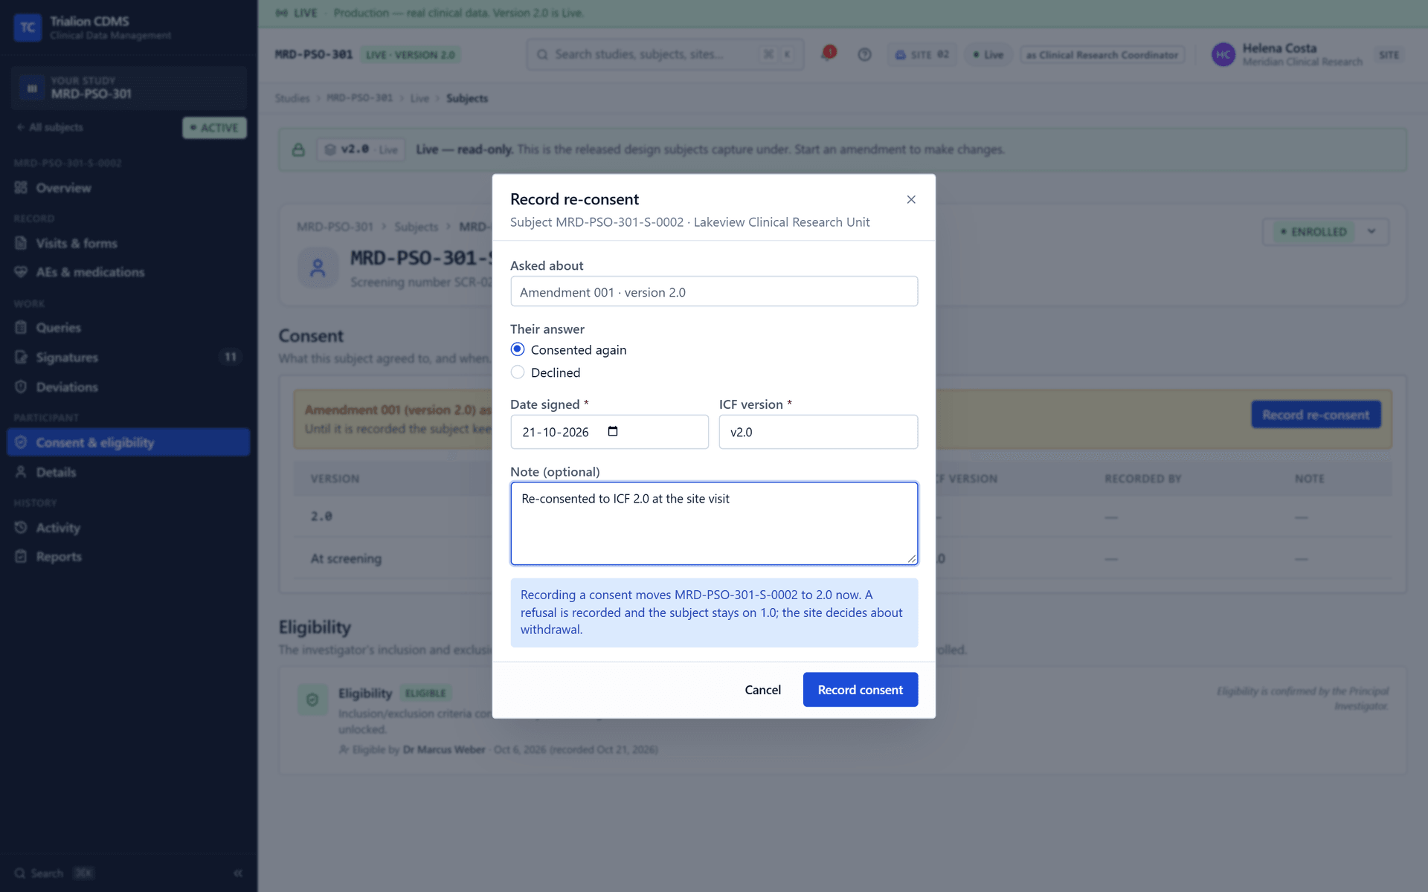Viewport: 1428px width, 892px height.
Task: Click the Helena Costa user avatar
Action: point(1223,54)
